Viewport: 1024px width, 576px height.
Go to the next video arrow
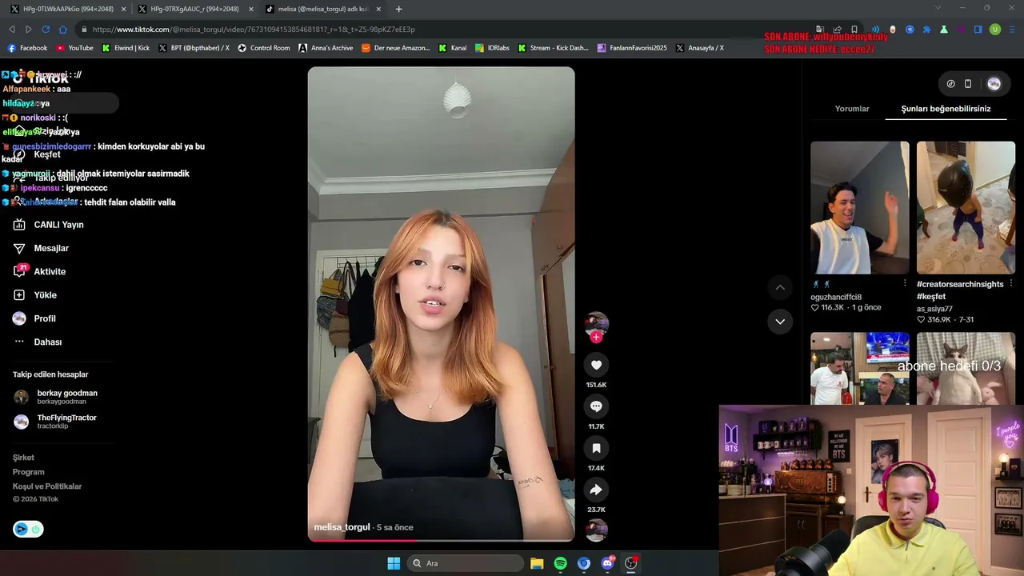(x=780, y=322)
